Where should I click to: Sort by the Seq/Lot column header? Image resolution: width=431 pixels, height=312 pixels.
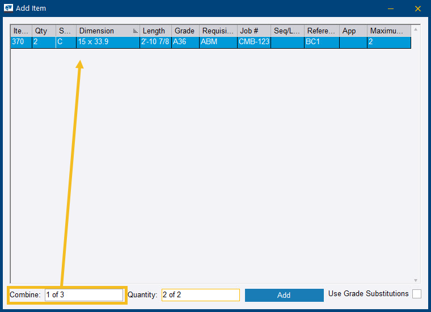288,31
